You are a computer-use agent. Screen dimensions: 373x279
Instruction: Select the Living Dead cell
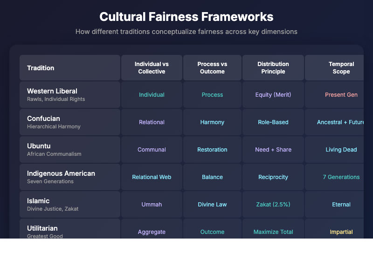[x=341, y=149]
